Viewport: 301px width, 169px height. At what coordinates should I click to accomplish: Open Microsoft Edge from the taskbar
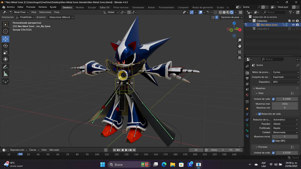point(164,164)
